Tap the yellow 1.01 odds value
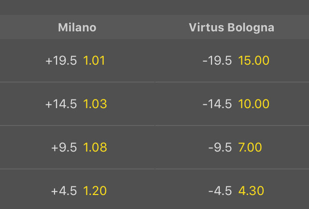 (94, 60)
